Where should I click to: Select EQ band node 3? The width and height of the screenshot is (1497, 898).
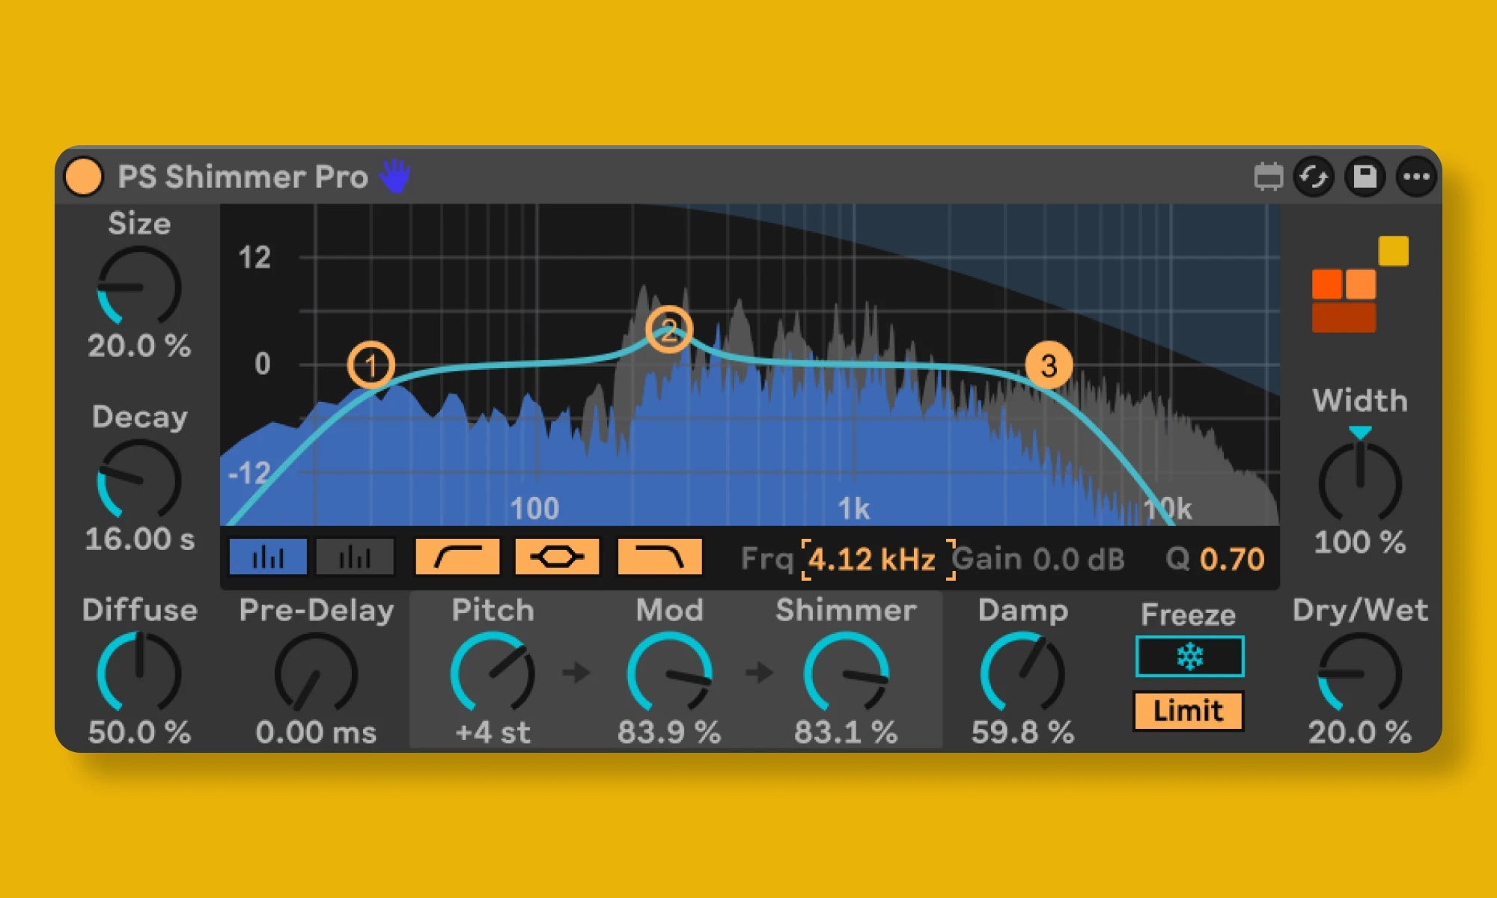(x=1049, y=365)
